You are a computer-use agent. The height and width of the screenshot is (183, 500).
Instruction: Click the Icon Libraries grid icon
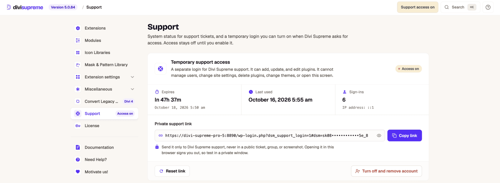pos(78,53)
